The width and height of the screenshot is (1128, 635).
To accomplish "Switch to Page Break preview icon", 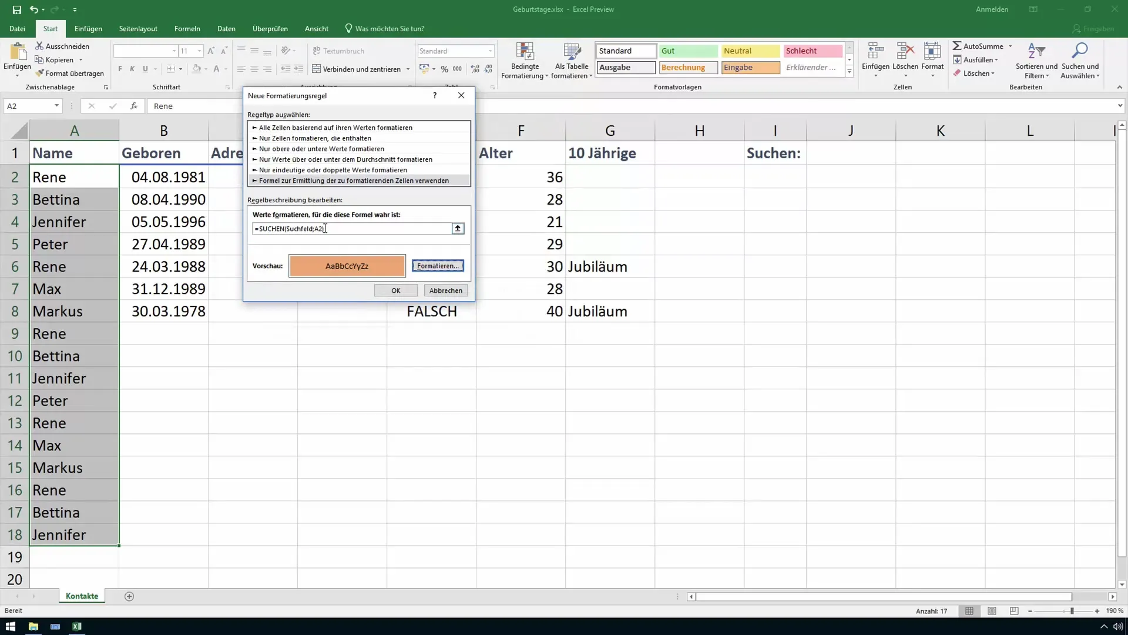I will click(x=1014, y=611).
